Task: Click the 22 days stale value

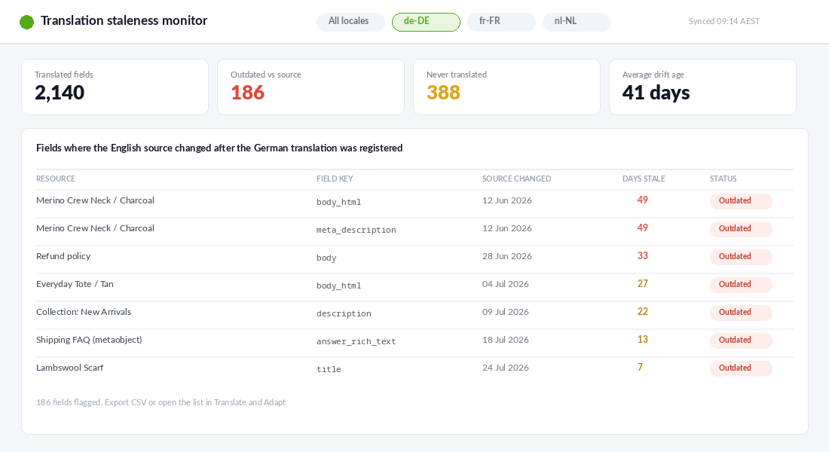Action: pos(642,311)
